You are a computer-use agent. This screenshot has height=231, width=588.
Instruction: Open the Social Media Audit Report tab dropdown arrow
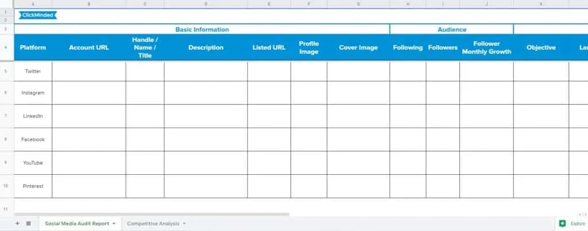(x=114, y=224)
